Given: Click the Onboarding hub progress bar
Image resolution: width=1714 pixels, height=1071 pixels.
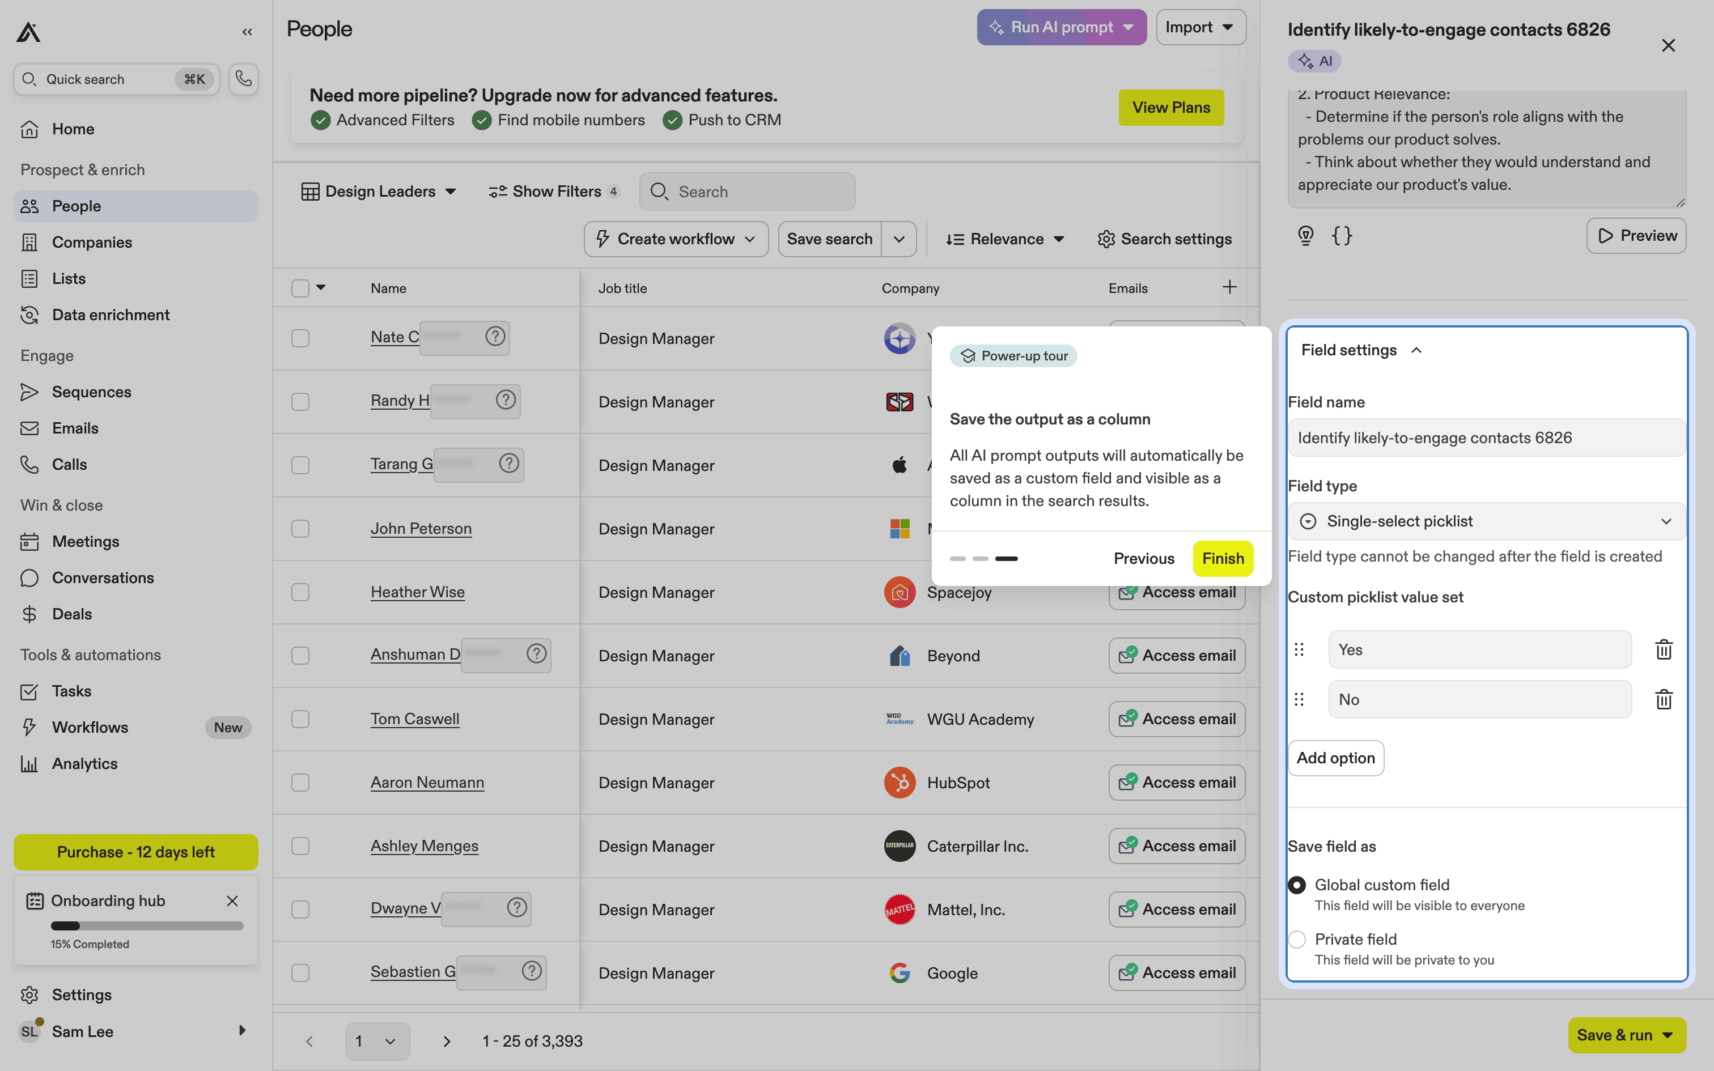Looking at the screenshot, I should [147, 926].
